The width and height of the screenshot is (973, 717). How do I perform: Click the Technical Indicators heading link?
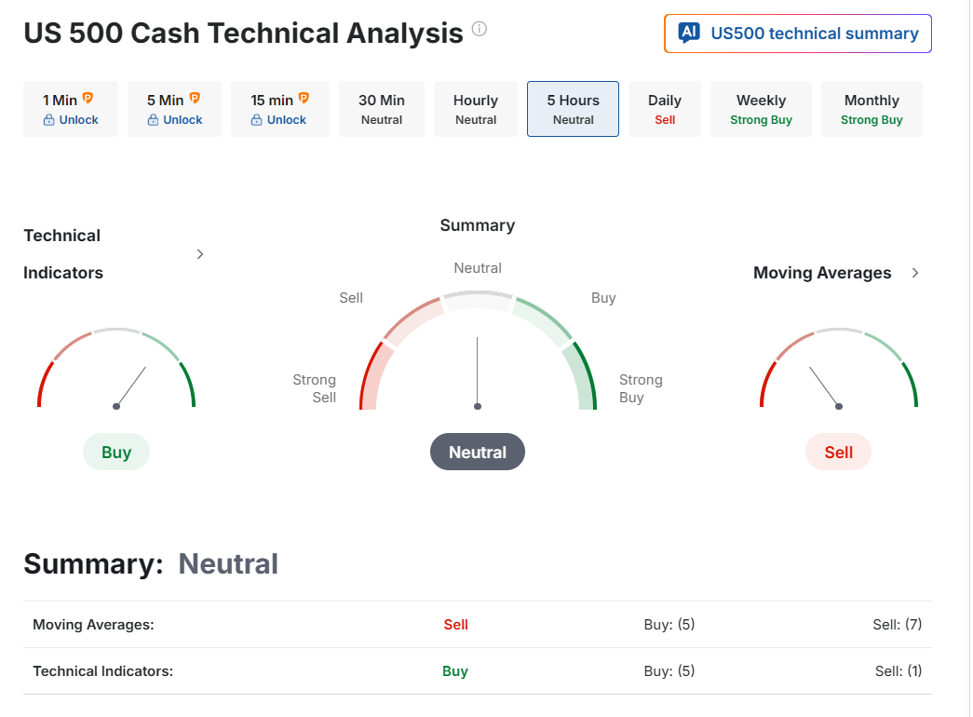(x=63, y=254)
